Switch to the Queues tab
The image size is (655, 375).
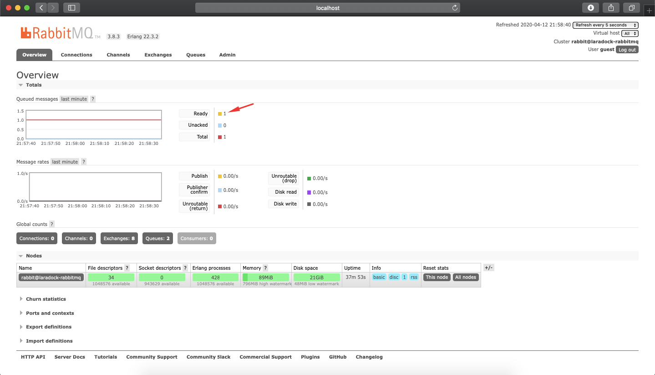[x=195, y=55]
